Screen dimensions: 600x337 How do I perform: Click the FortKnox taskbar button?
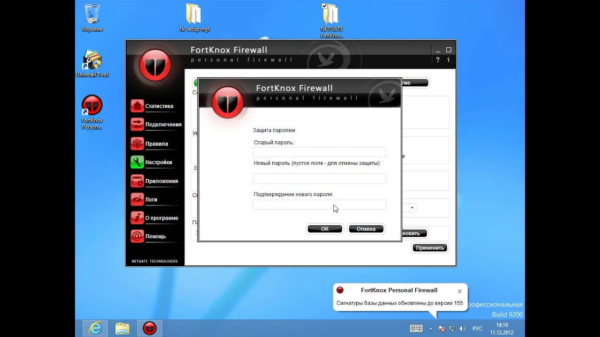pyautogui.click(x=150, y=328)
